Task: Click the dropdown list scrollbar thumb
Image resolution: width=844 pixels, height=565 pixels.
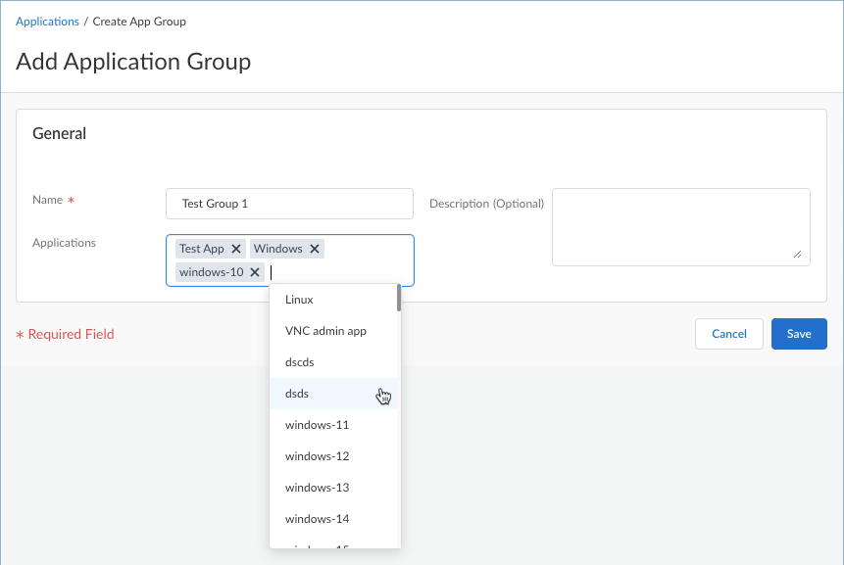Action: tap(398, 298)
